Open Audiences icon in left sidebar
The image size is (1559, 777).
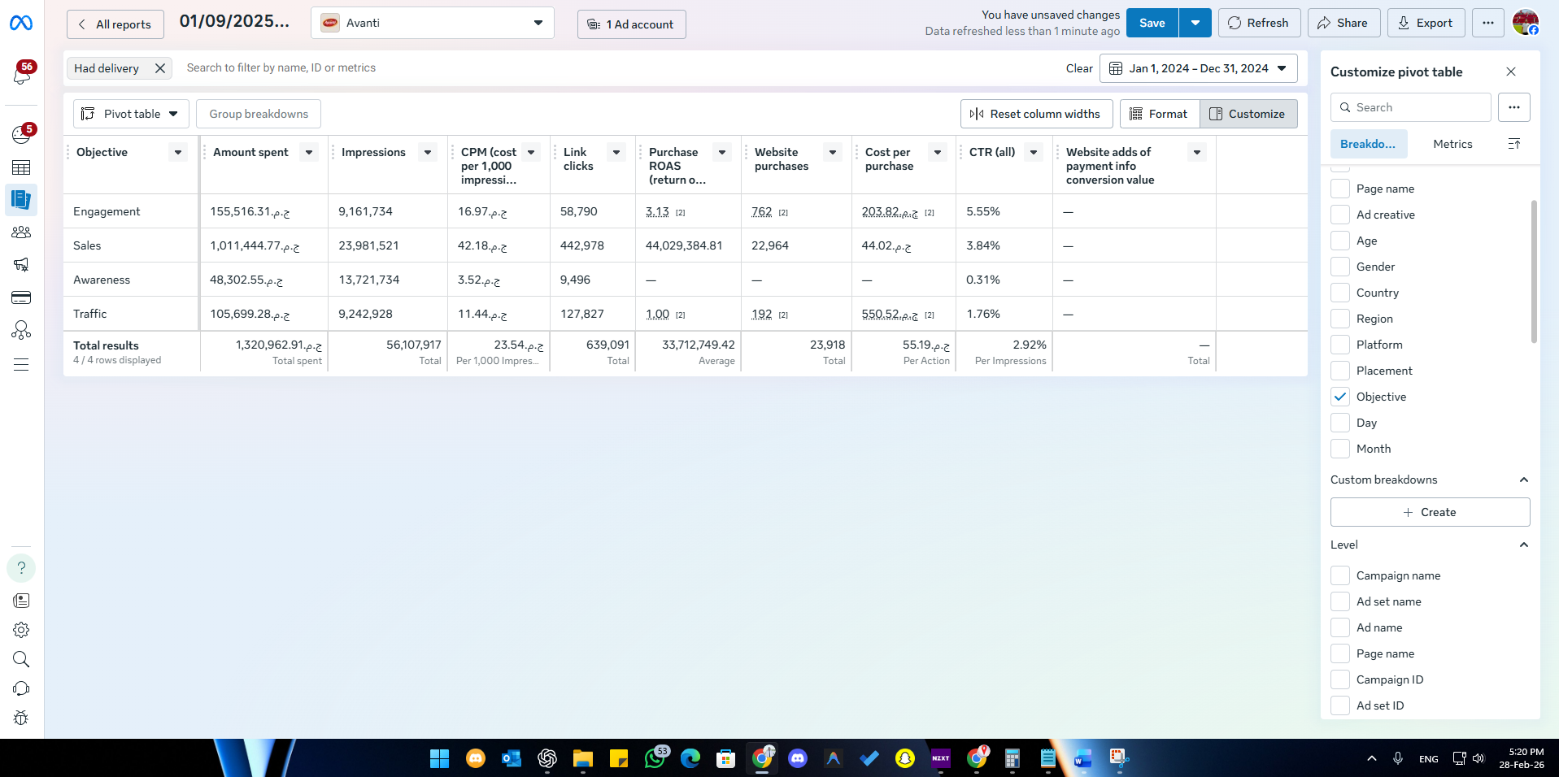coord(21,232)
